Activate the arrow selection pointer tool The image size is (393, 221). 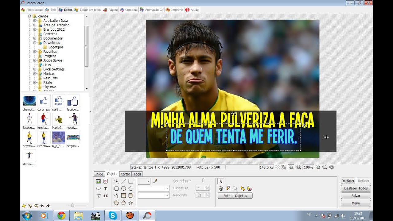click(x=221, y=181)
